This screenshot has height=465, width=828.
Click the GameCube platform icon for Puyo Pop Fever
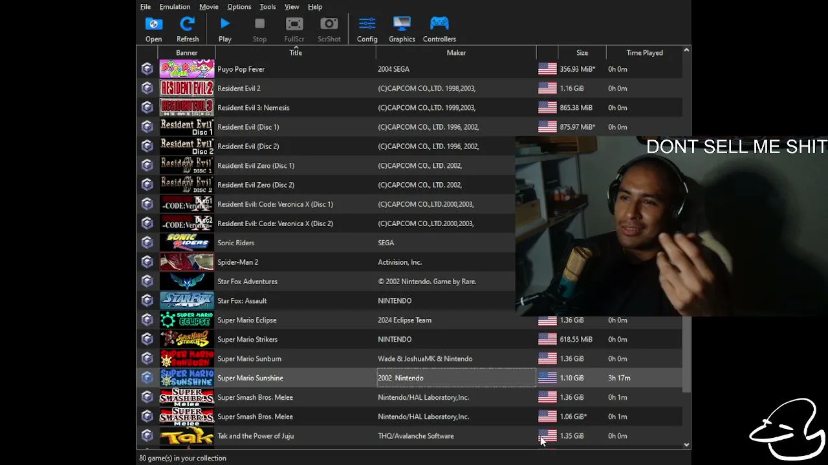[x=147, y=69]
